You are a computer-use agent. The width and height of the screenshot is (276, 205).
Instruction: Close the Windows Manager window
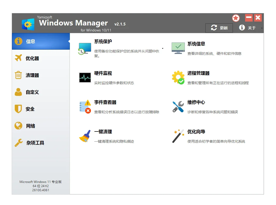click(x=258, y=18)
